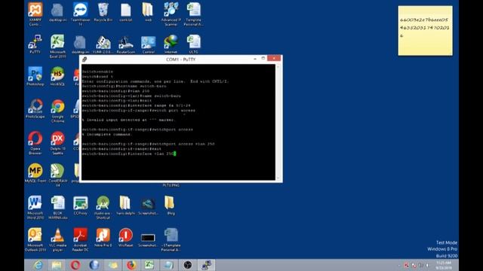
Task: Open the YUMI desktop shortcut
Action: coord(103,44)
